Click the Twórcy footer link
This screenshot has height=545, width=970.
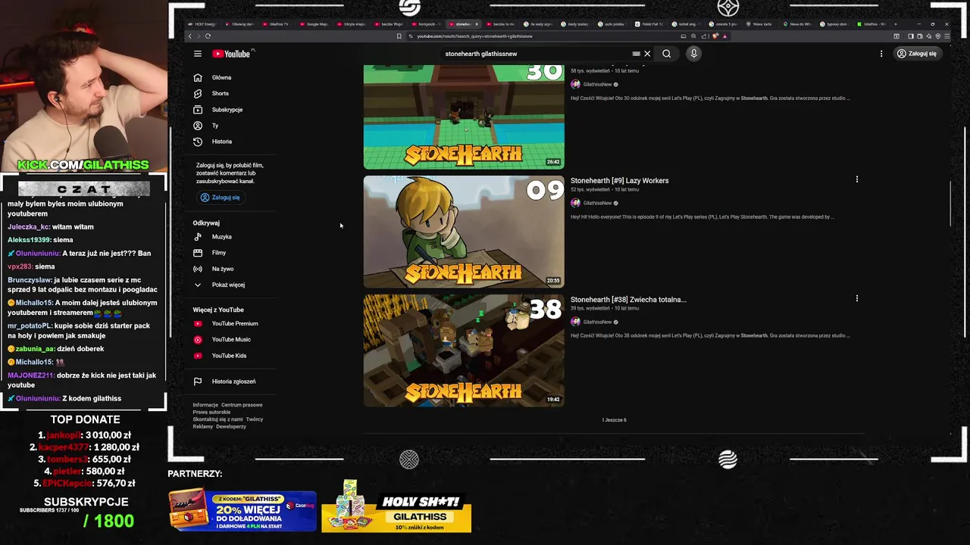[x=255, y=419]
